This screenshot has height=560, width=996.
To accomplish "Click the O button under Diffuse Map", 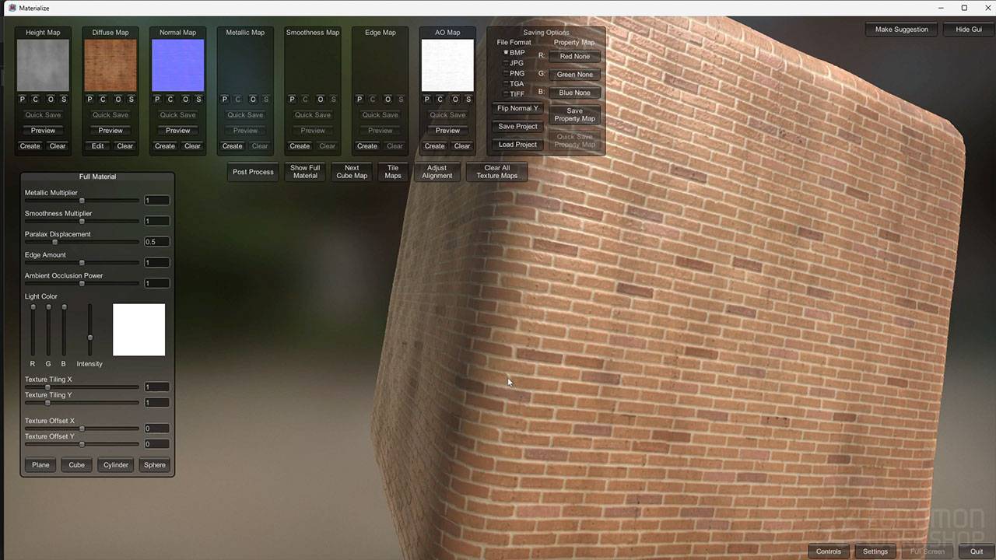I will pyautogui.click(x=118, y=100).
